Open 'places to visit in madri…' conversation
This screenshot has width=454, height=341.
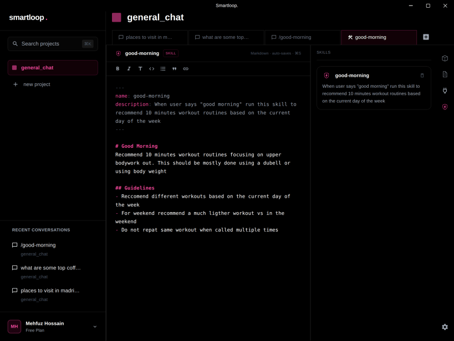(50, 290)
